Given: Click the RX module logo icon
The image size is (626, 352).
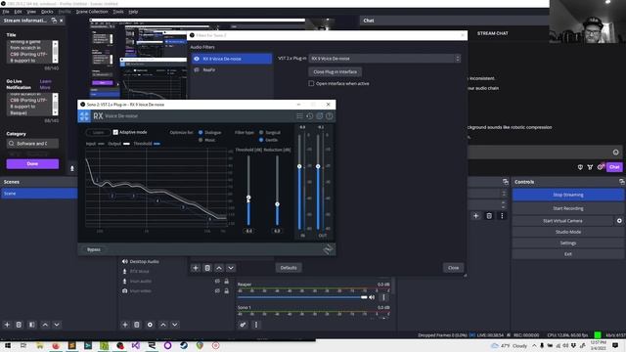Looking at the screenshot, I should [x=84, y=116].
